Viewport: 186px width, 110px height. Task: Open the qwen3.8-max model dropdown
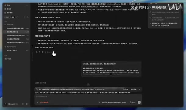tap(115, 102)
